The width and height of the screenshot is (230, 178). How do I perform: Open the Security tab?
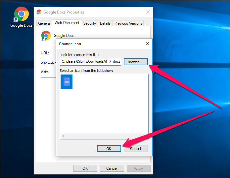(x=90, y=23)
